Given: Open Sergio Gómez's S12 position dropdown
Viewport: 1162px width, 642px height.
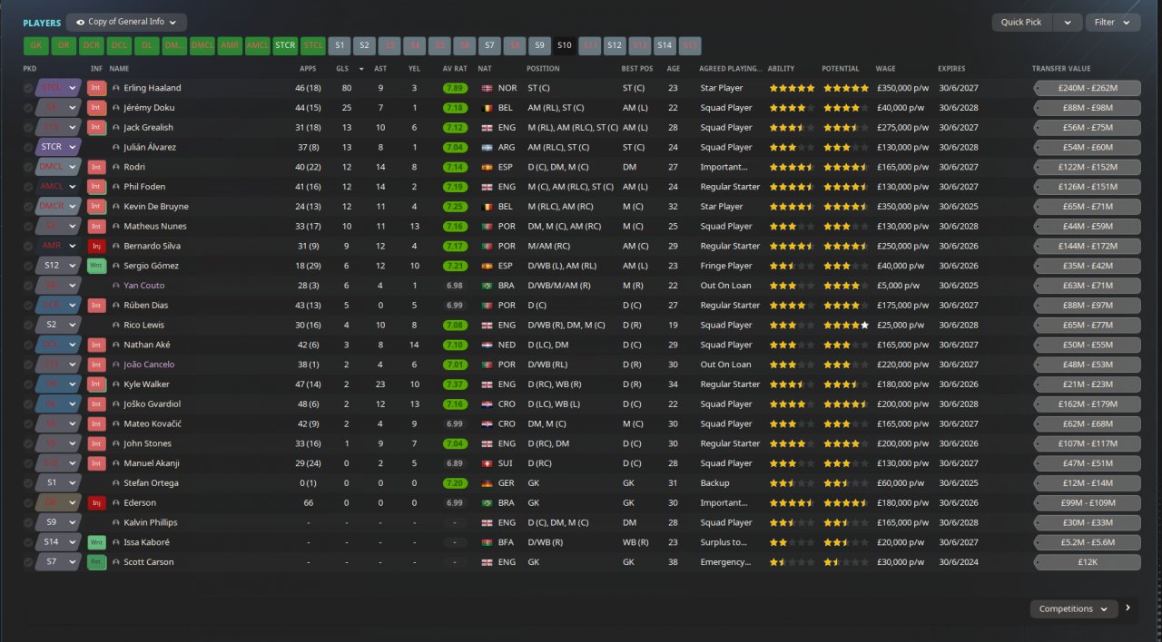Looking at the screenshot, I should (59, 266).
